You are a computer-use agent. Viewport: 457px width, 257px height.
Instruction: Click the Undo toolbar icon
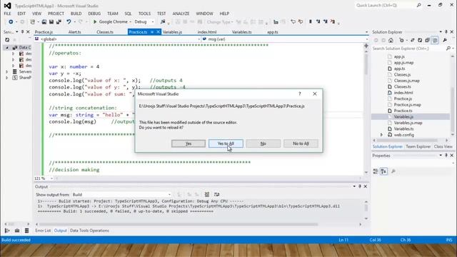(x=69, y=22)
